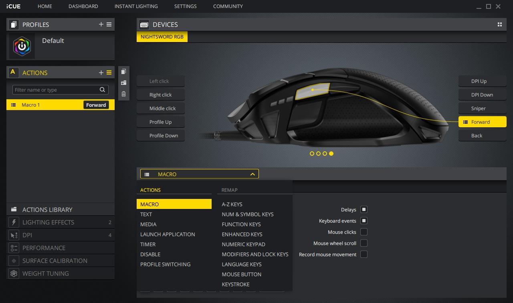This screenshot has height=303, width=513.
Task: Enable the Mouse wheel scroll checkbox
Action: 364,243
